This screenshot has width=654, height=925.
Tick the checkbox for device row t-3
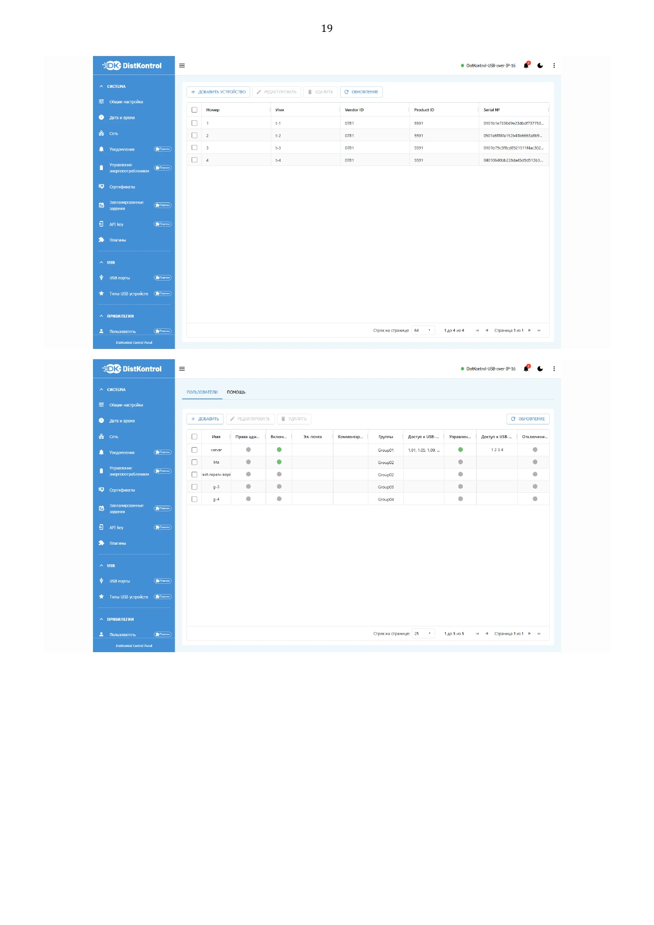(x=194, y=148)
